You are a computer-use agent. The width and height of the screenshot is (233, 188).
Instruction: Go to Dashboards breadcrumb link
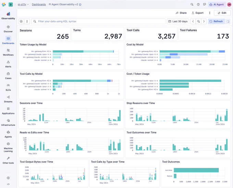point(39,4)
